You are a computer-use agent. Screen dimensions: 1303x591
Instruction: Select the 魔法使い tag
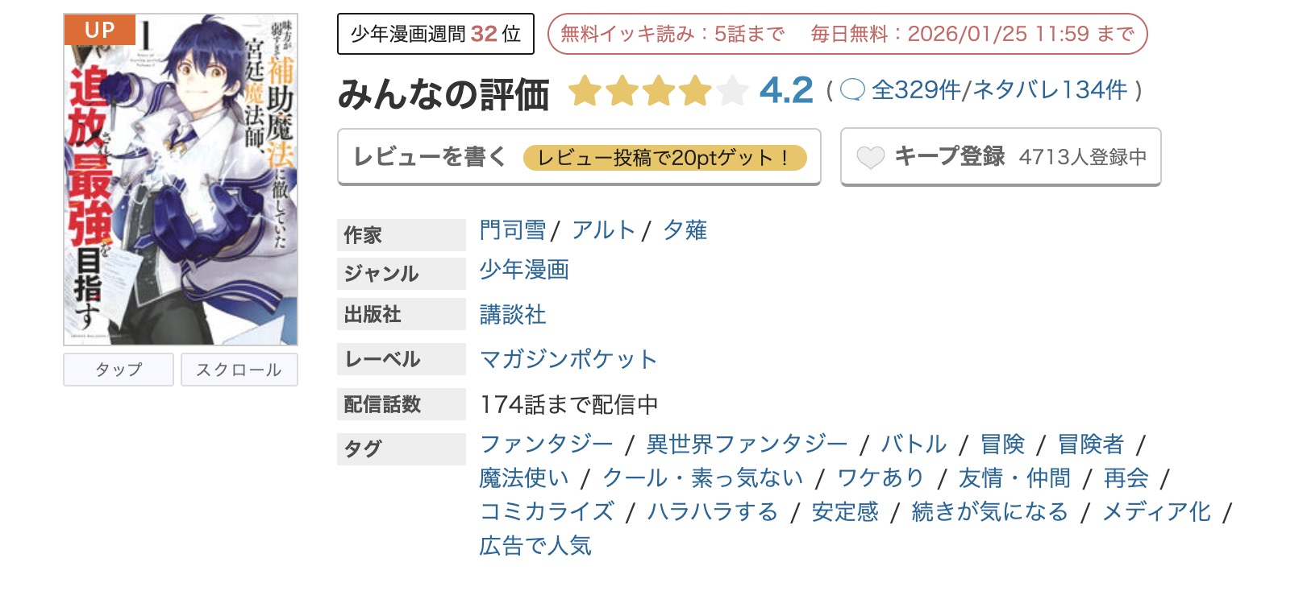coord(524,478)
